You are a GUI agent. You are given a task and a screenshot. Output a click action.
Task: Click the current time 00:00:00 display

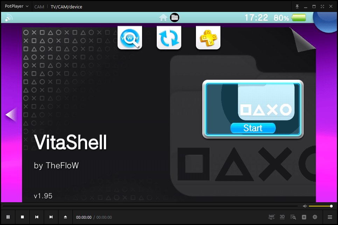pos(84,217)
